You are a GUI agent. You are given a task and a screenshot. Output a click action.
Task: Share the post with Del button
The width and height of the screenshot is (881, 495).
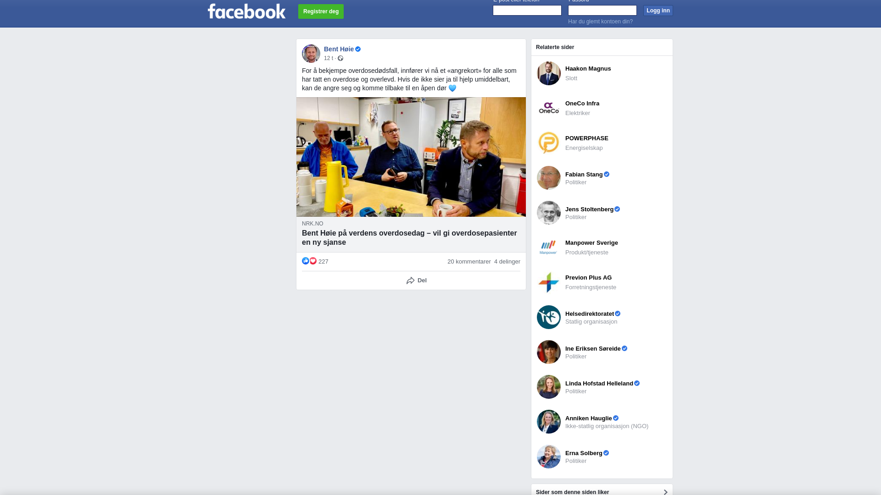click(x=417, y=280)
